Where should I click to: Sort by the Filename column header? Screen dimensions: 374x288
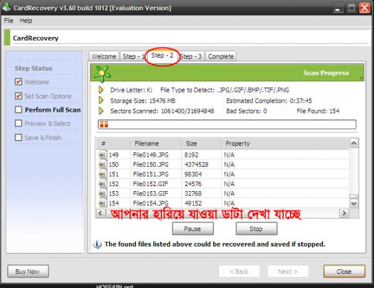coord(155,144)
